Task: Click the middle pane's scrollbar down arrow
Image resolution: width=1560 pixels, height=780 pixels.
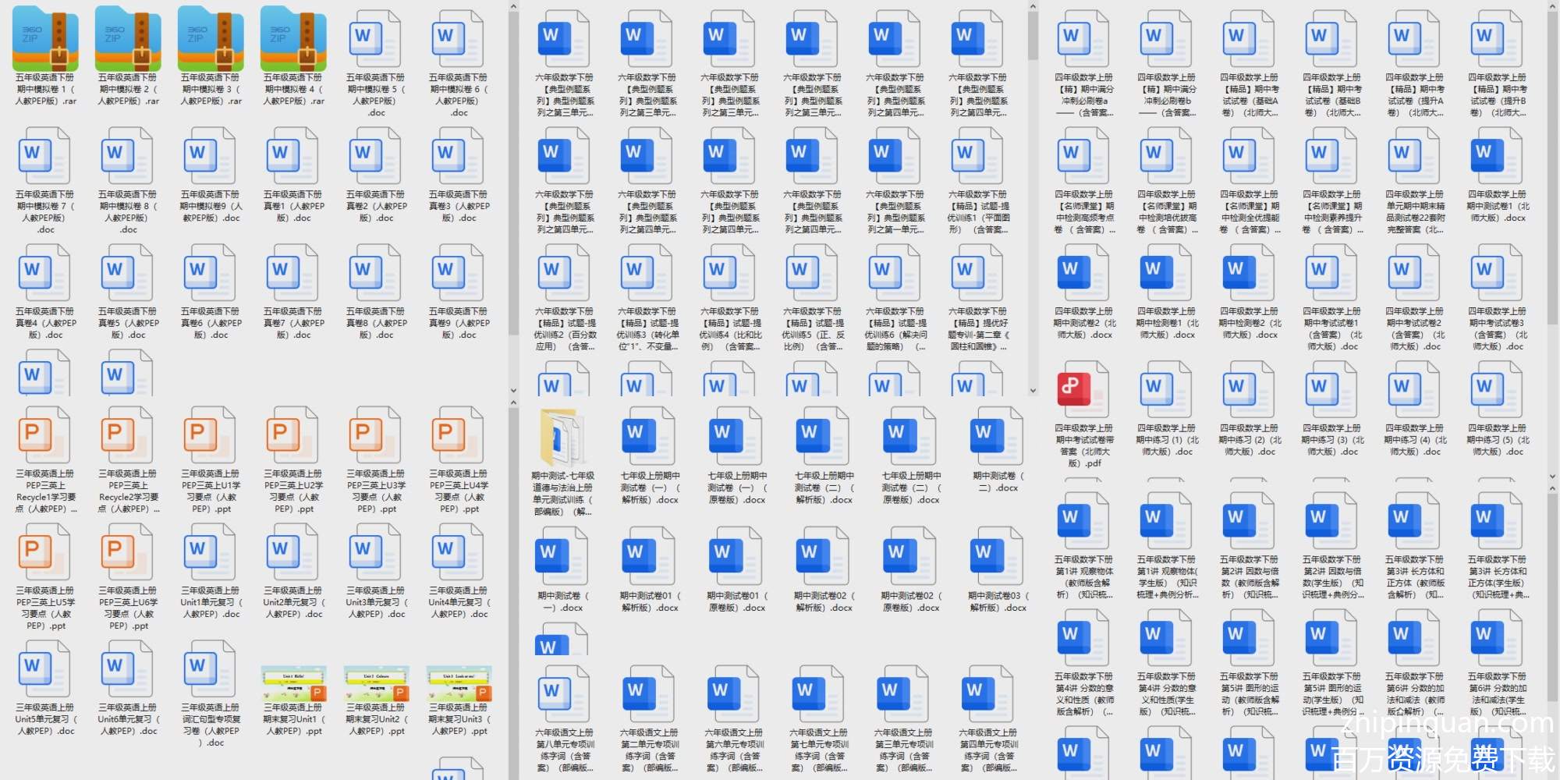Action: click(1033, 391)
